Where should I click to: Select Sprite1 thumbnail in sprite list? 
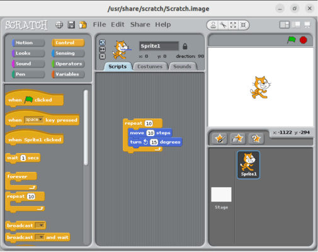click(248, 165)
